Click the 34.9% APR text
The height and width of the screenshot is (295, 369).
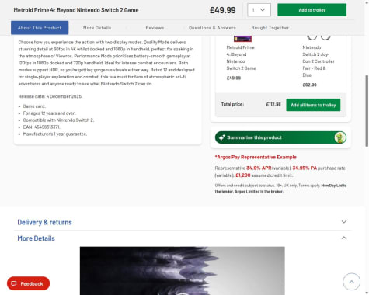(x=259, y=168)
